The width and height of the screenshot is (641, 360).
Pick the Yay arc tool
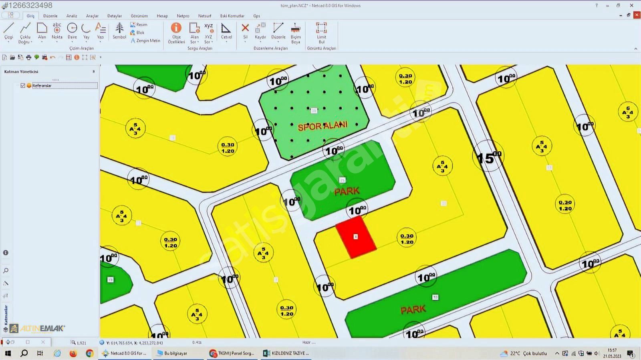[x=86, y=31]
